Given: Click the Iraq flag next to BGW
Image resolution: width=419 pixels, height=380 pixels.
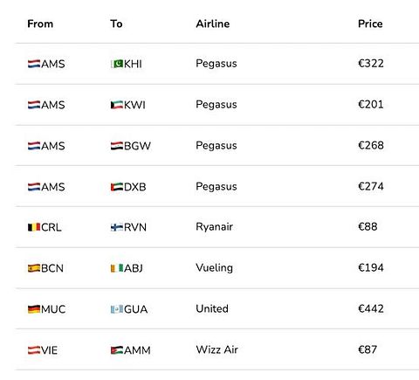Looking at the screenshot, I should click(117, 146).
